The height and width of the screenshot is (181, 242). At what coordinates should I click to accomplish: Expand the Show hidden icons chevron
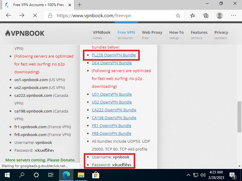(x=188, y=175)
